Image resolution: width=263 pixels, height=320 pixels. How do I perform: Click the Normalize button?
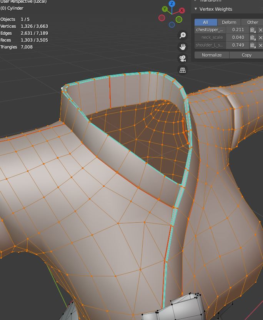211,55
